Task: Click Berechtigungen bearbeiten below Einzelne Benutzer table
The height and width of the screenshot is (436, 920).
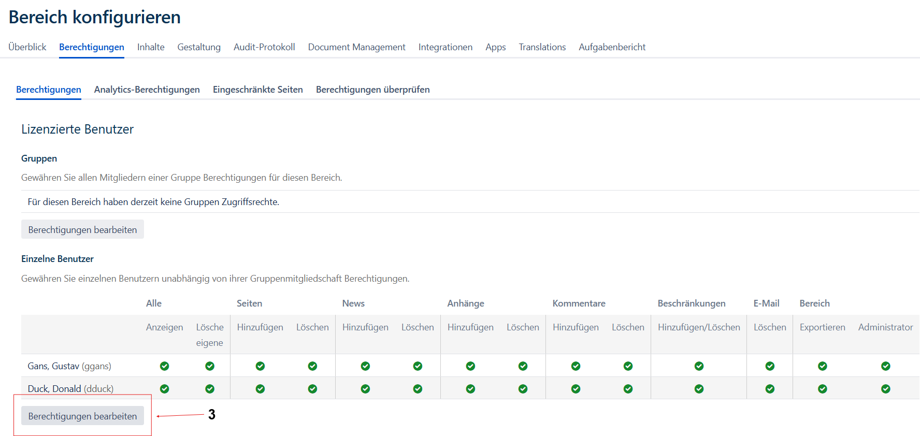Action: (x=82, y=416)
